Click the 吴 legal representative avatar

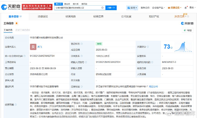[33, 46]
